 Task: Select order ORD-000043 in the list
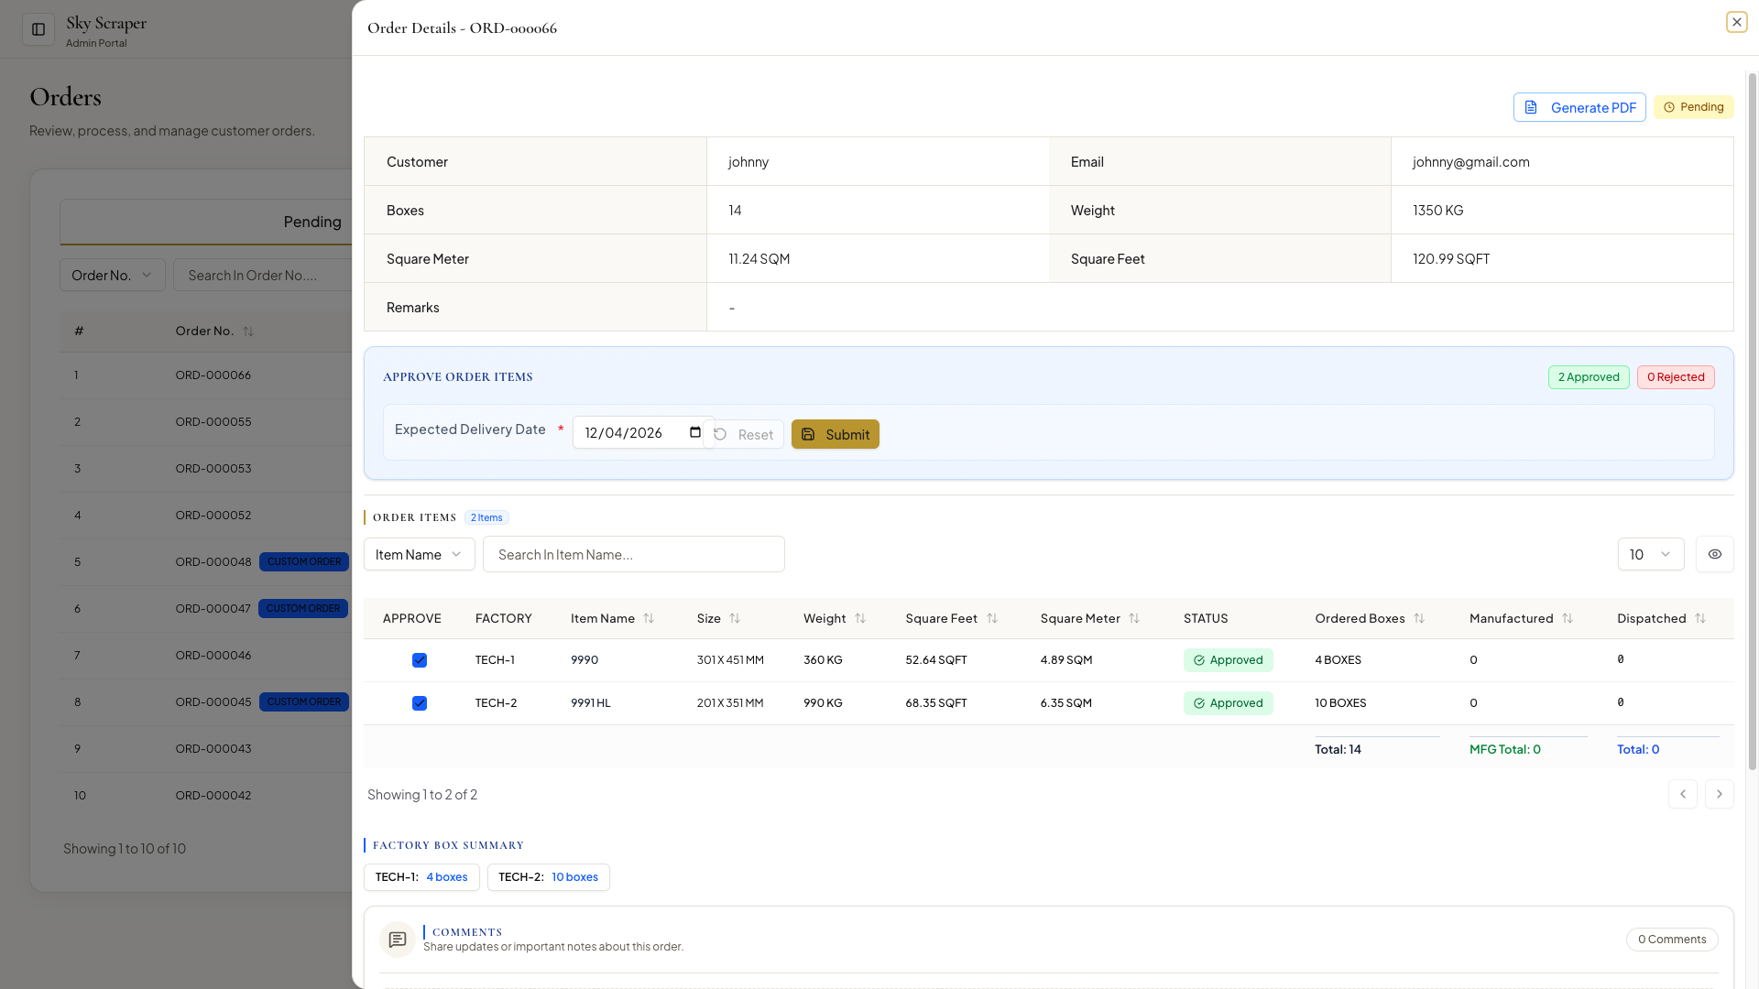(x=213, y=749)
